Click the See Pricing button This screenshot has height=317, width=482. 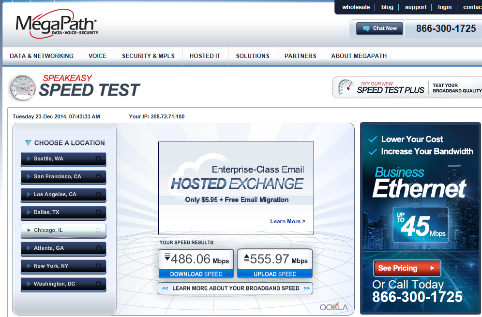click(x=407, y=268)
